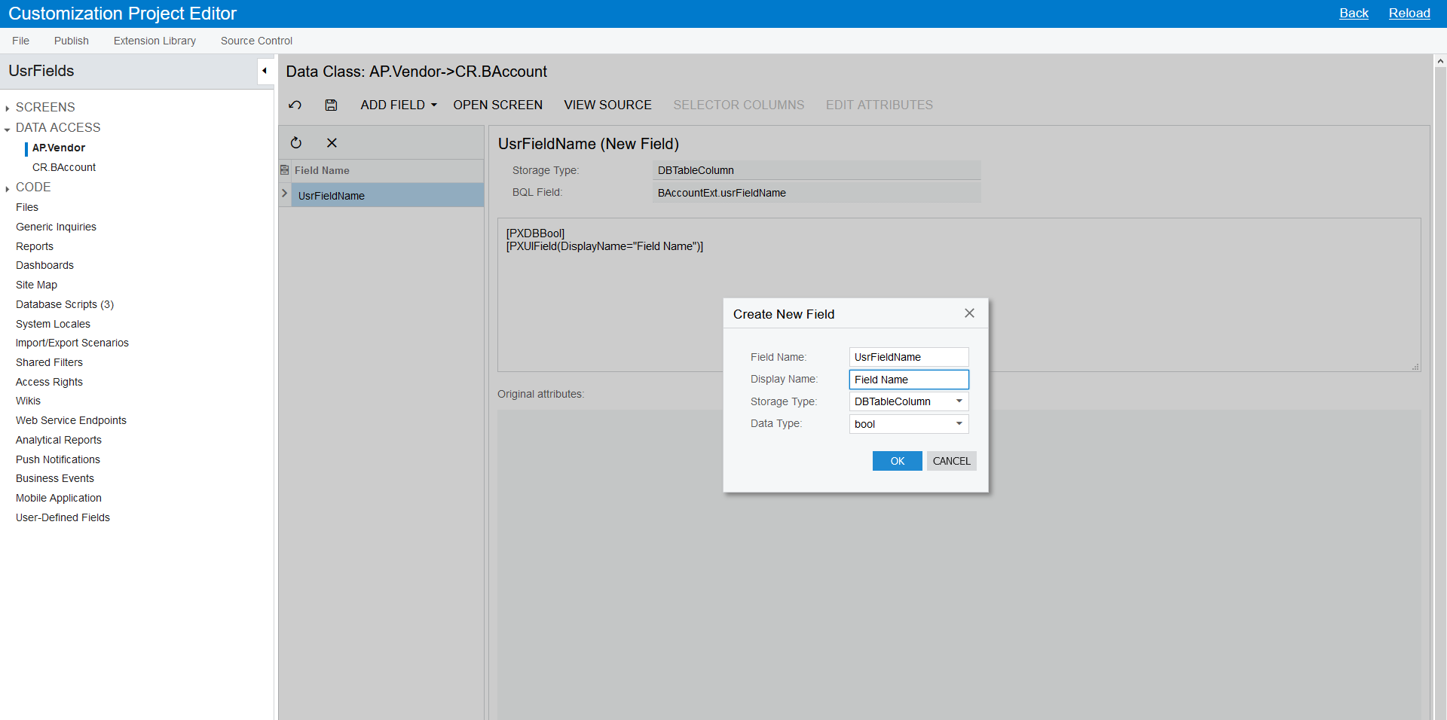This screenshot has width=1447, height=720.
Task: Open the File menu
Action: 20,41
